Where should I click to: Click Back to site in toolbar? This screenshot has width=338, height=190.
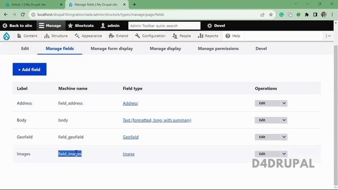click(x=17, y=26)
